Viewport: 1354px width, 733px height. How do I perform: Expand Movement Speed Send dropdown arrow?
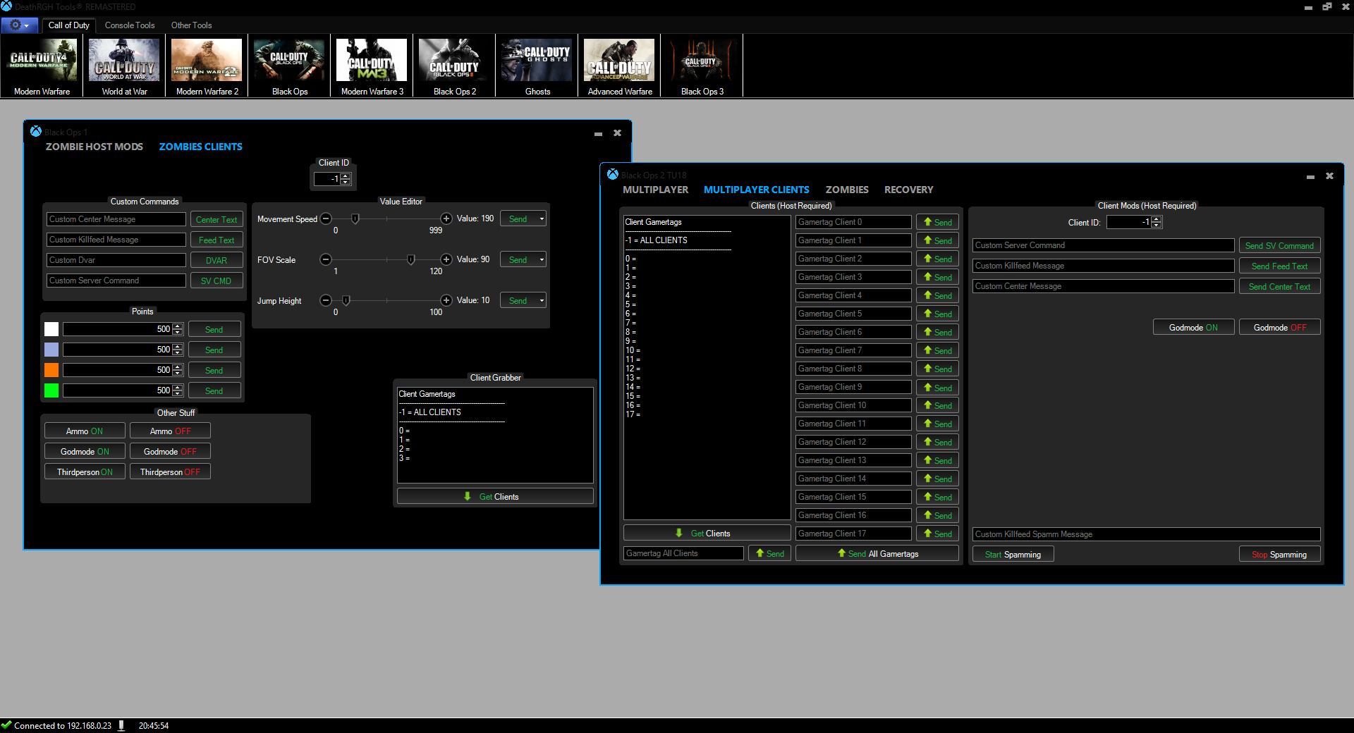coord(542,219)
